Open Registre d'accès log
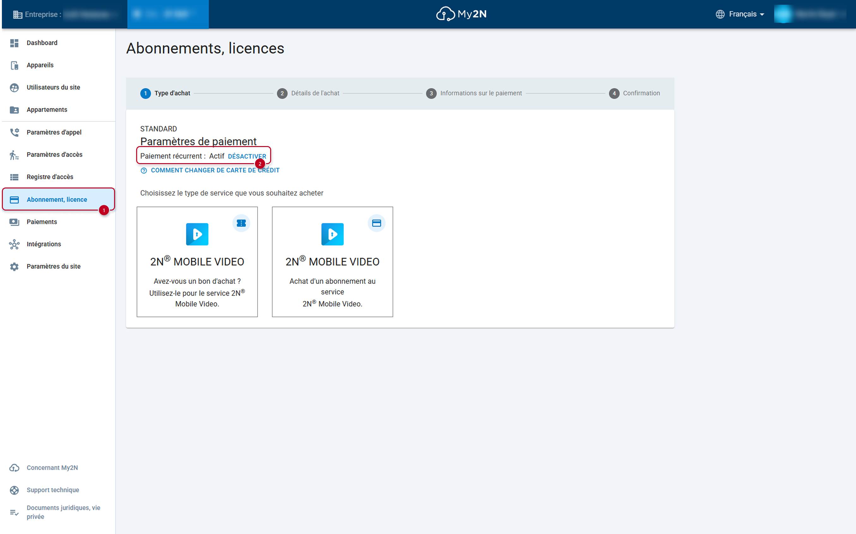 (58, 177)
